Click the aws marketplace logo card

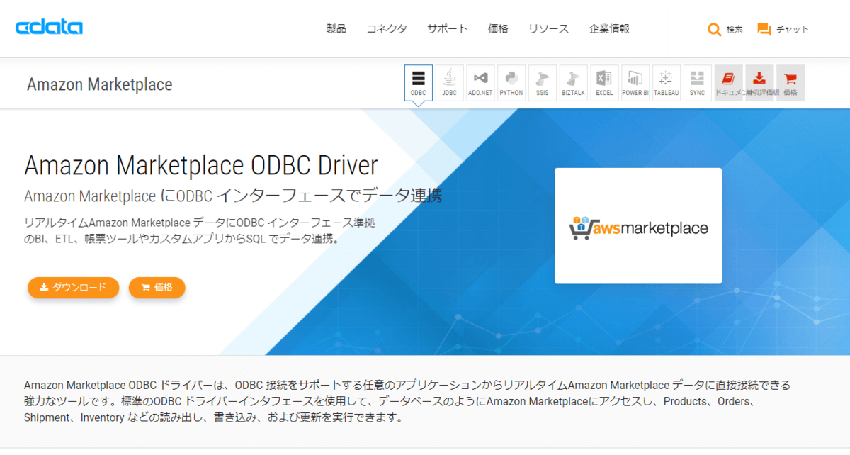(x=638, y=225)
